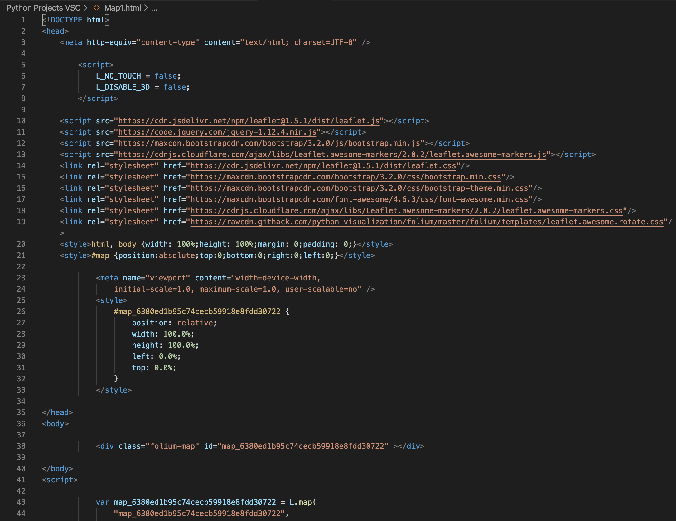Click chevron after Python Projects VSC
Screen dimensions: 676x521
click(85, 8)
